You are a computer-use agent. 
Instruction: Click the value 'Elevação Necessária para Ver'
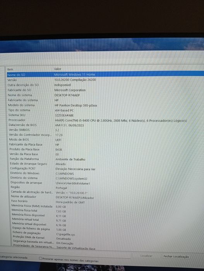75,169
